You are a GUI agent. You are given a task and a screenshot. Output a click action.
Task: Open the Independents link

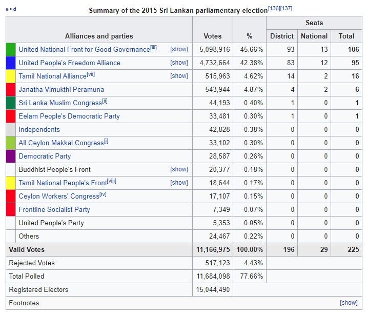(x=39, y=130)
